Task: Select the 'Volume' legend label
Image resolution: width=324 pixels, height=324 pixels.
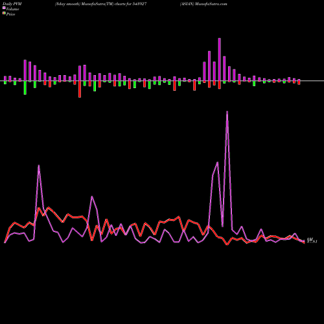Action: (x=12, y=9)
